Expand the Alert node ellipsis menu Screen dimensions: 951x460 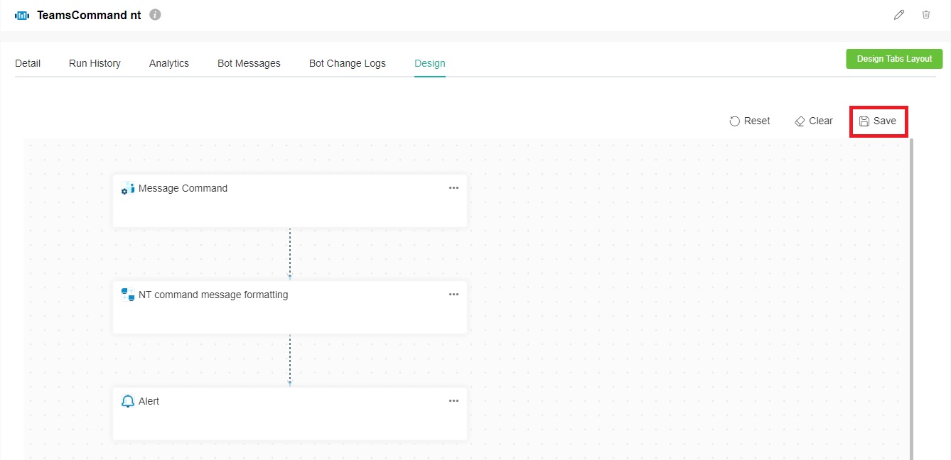coord(453,401)
